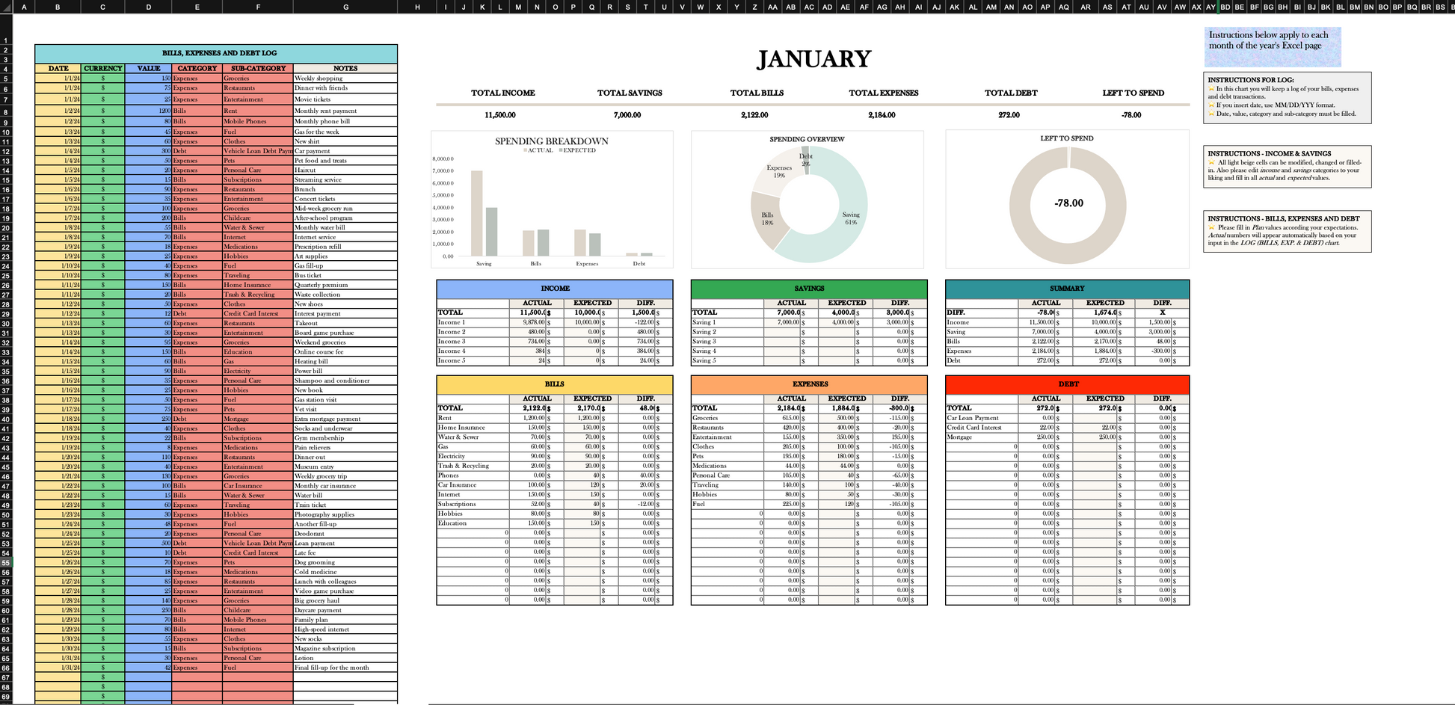Click the 'INSTRUCTIONS - BILLS, EXPENSES AND DEBT' box
The height and width of the screenshot is (705, 1455).
click(x=1288, y=231)
